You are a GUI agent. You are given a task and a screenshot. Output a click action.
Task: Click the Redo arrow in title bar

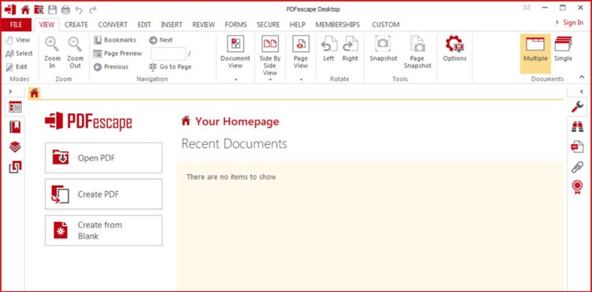[93, 9]
